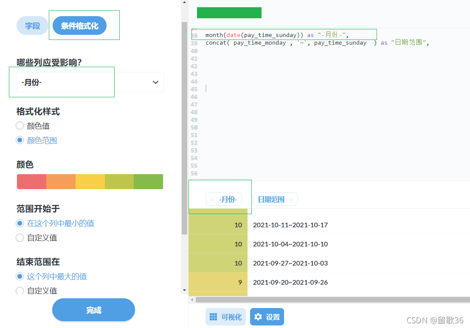Click the gear icon on 设置 button
The height and width of the screenshot is (328, 470).
(258, 317)
